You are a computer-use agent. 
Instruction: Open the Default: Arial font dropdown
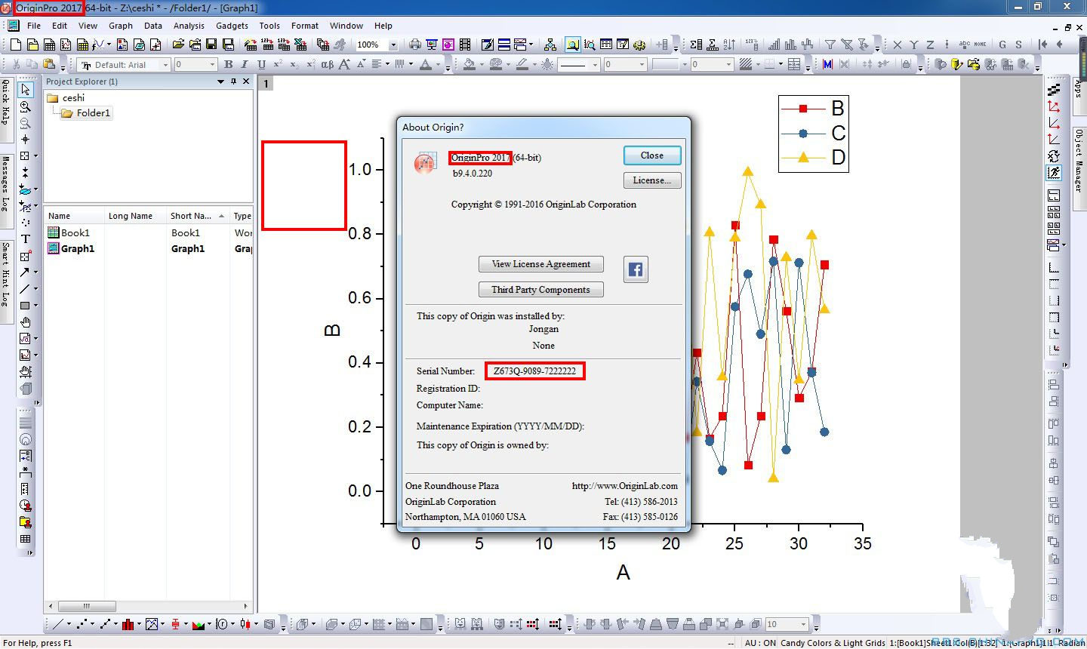(165, 65)
